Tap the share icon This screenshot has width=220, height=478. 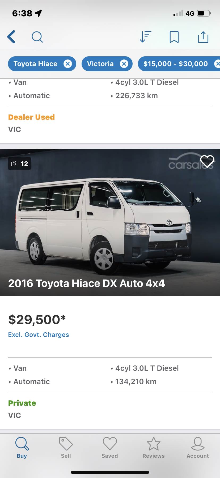pos(203,37)
